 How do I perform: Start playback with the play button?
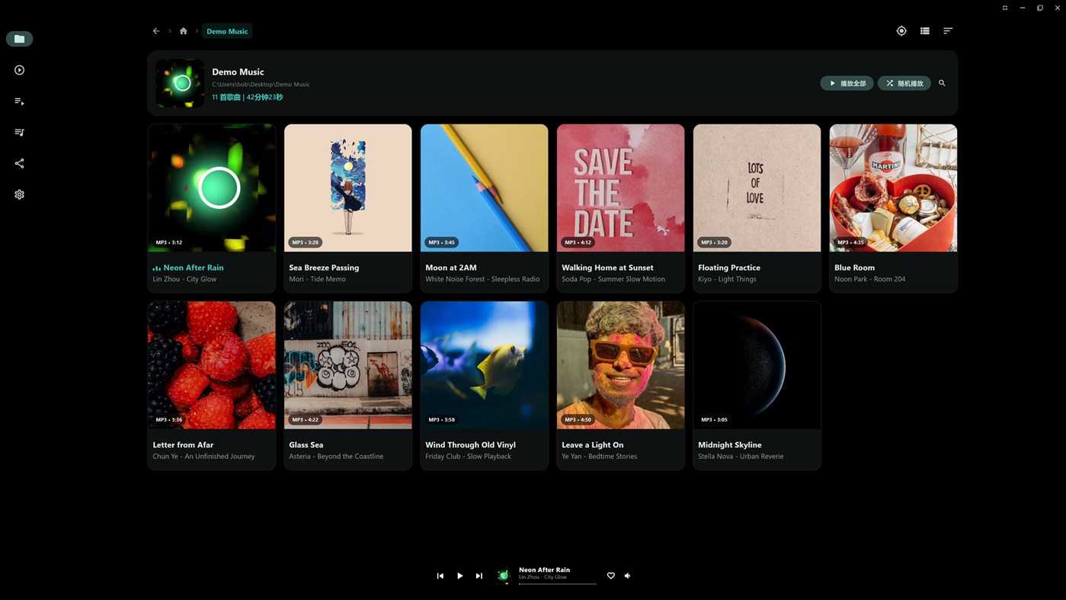[x=459, y=576]
